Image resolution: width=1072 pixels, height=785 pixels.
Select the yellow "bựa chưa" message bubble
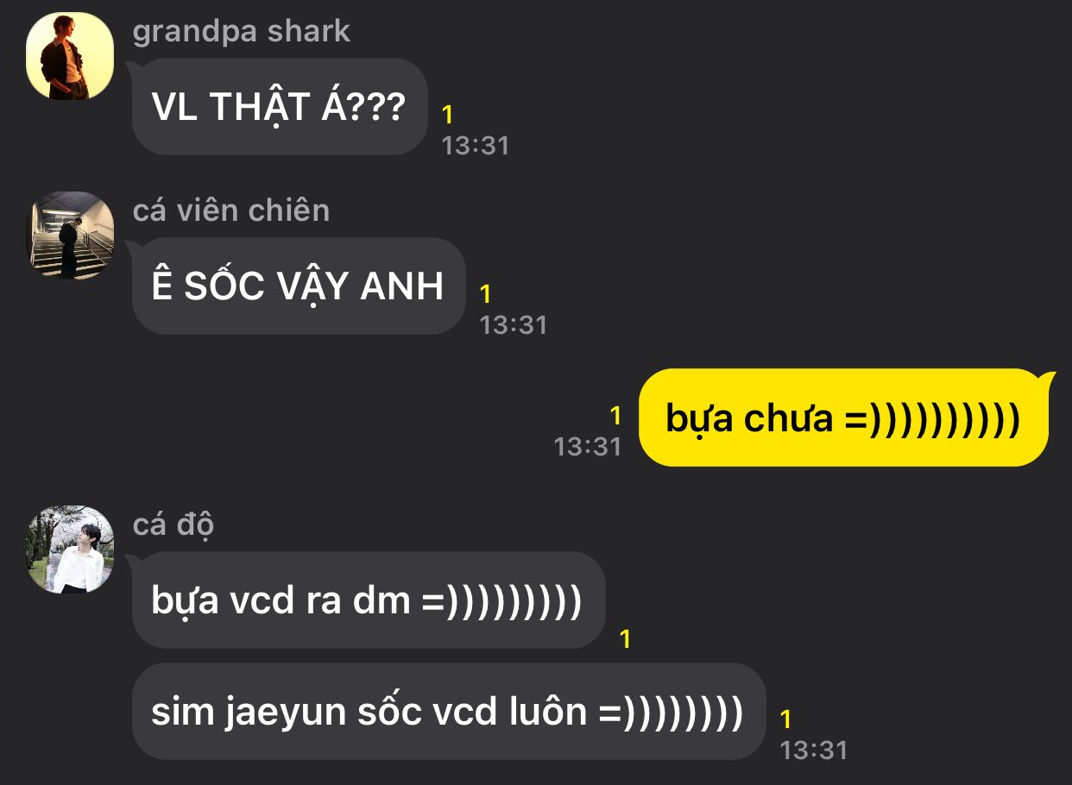(843, 418)
